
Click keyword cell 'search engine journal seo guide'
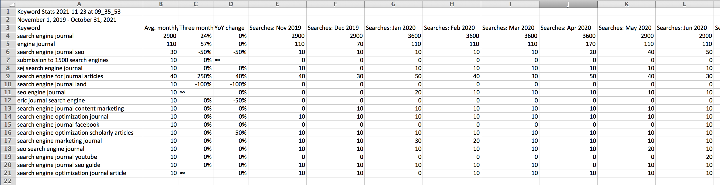tap(79, 165)
